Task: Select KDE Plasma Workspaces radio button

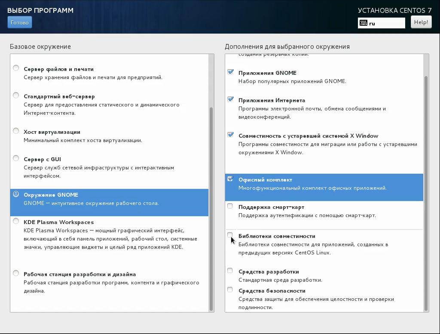Action: click(x=16, y=221)
